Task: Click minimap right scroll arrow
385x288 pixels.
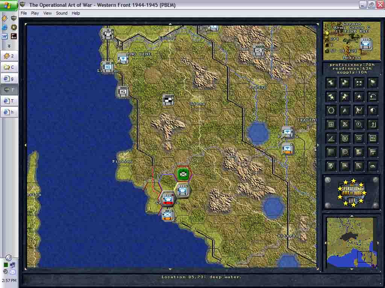Action: click(378, 243)
